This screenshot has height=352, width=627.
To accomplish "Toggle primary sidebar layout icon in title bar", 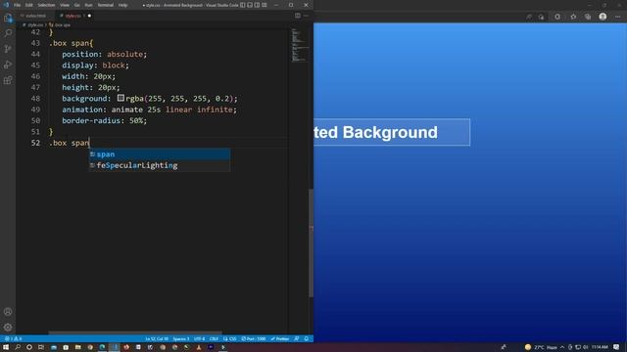I will [x=243, y=5].
